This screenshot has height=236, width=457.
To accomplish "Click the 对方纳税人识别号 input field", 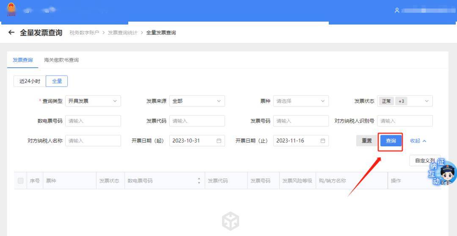I will click(405, 121).
